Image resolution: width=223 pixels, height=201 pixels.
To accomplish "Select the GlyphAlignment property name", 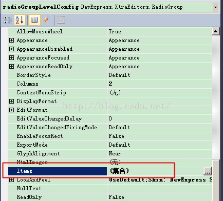I will (x=38, y=154).
